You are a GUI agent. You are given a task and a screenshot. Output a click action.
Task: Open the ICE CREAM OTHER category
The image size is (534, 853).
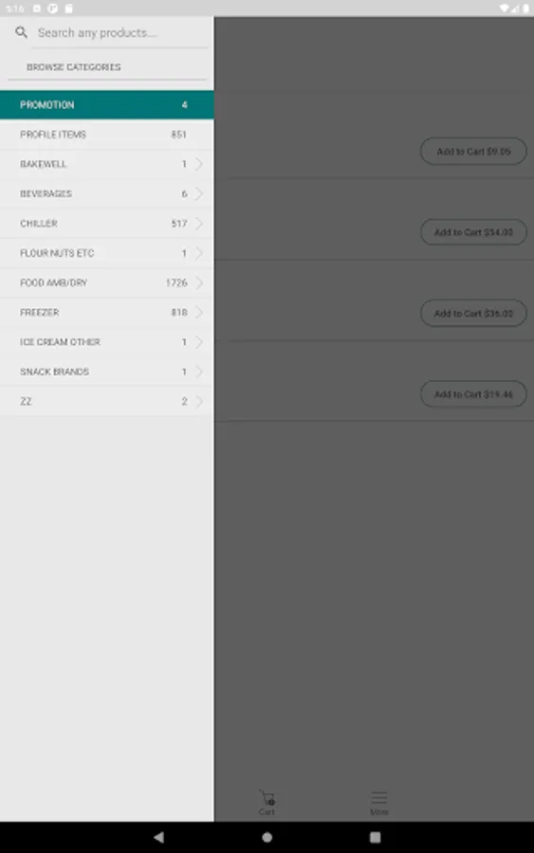coord(106,342)
